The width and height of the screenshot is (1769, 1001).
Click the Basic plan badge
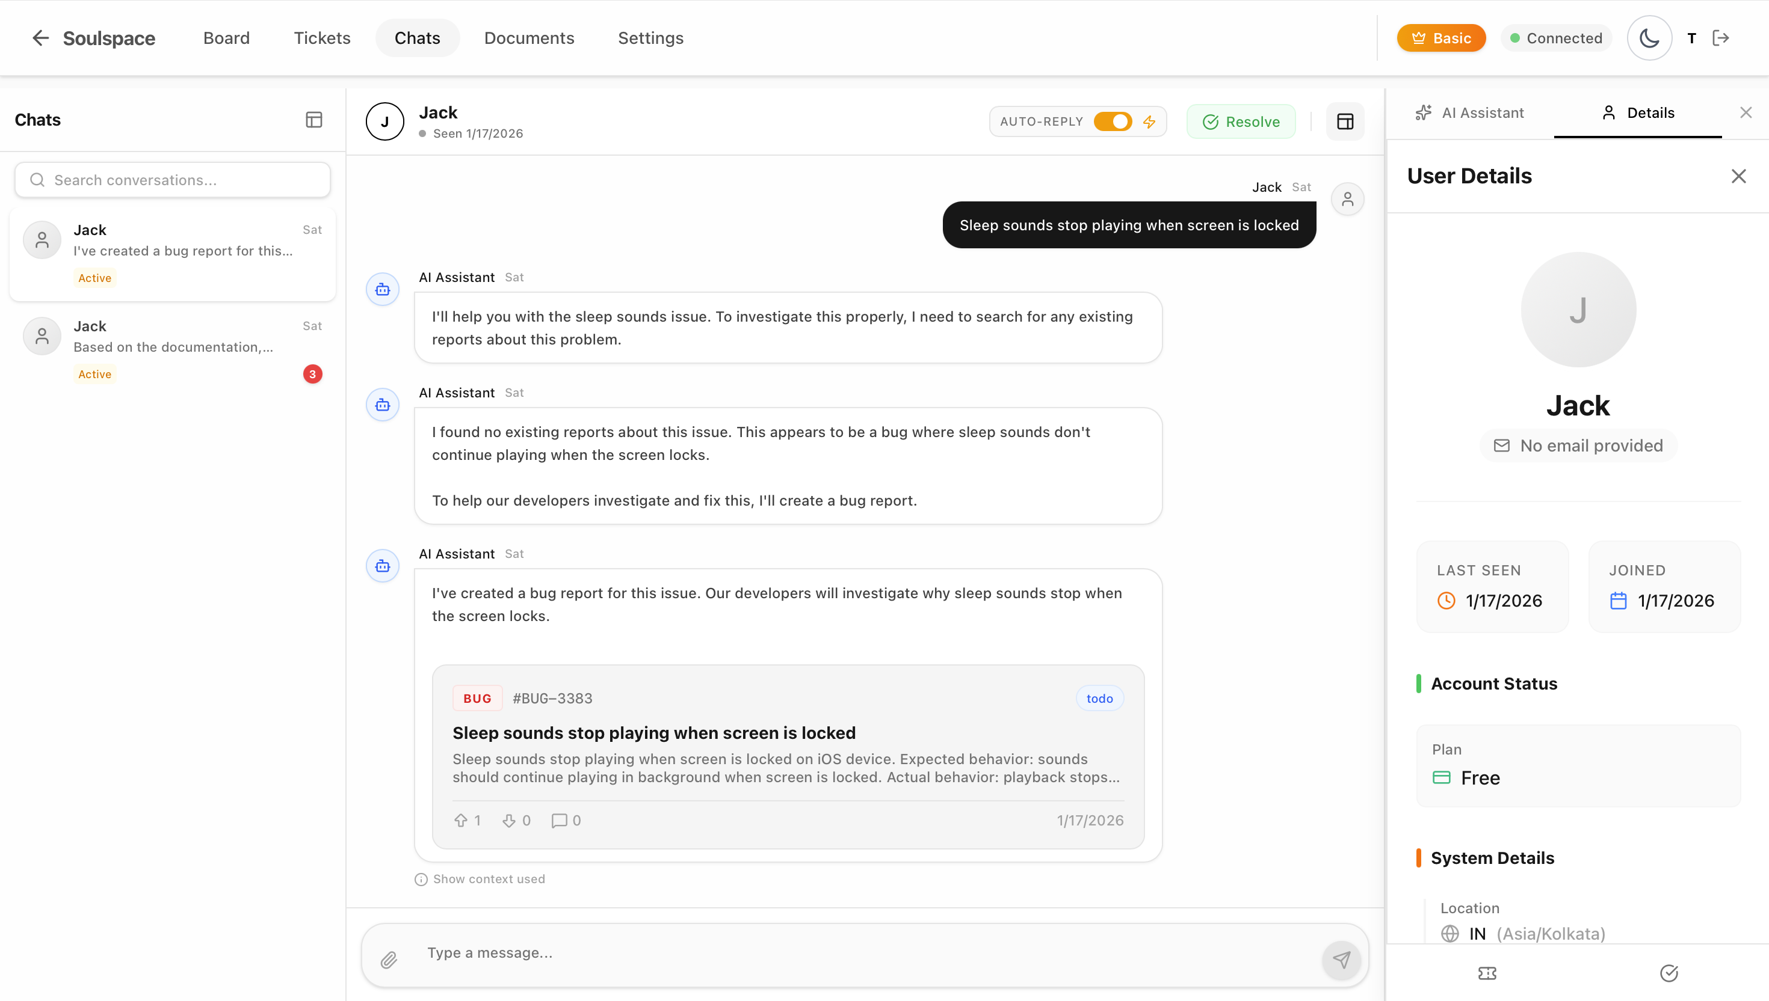pos(1441,38)
